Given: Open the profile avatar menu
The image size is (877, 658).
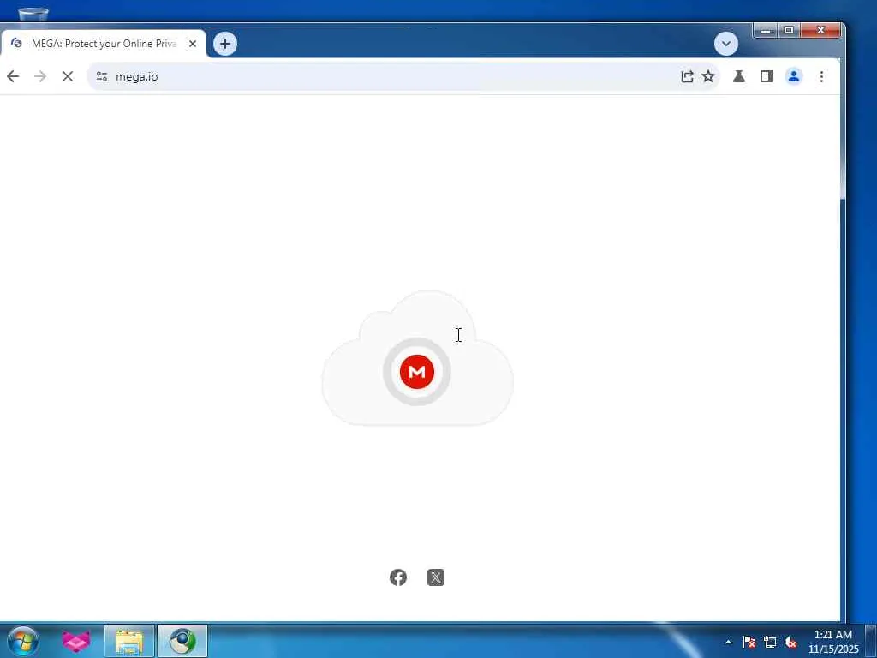Looking at the screenshot, I should (x=794, y=76).
